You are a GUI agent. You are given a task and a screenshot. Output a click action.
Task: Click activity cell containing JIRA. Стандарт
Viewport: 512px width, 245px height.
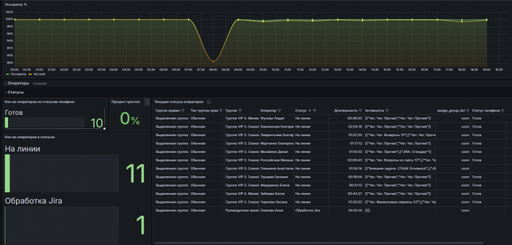tap(400, 152)
